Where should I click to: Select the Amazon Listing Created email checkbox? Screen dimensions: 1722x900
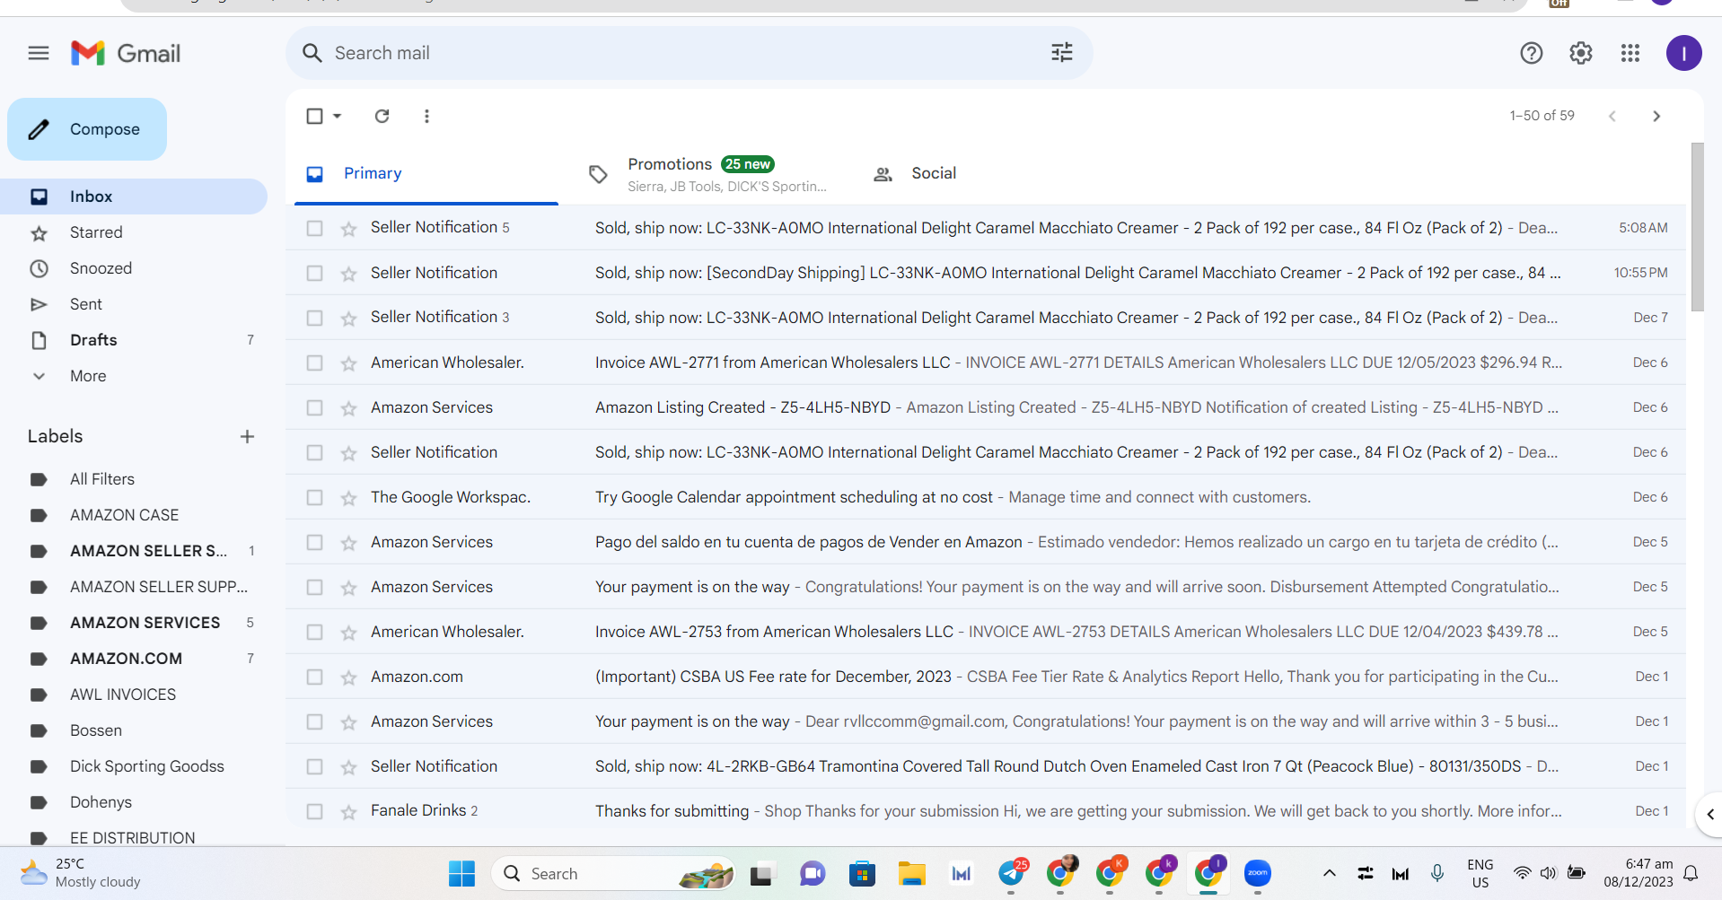pyautogui.click(x=314, y=407)
